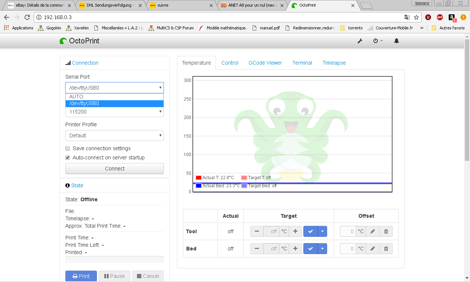Click the Connect button

click(115, 169)
